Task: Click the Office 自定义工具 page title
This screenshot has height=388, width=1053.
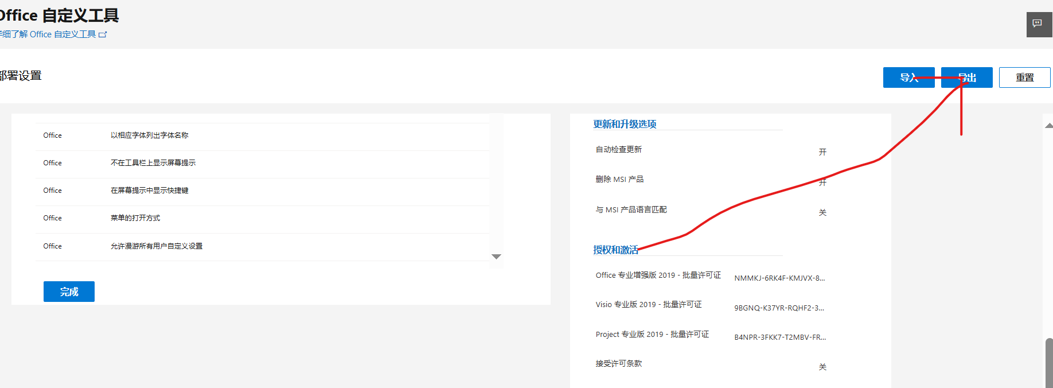Action: 59,15
